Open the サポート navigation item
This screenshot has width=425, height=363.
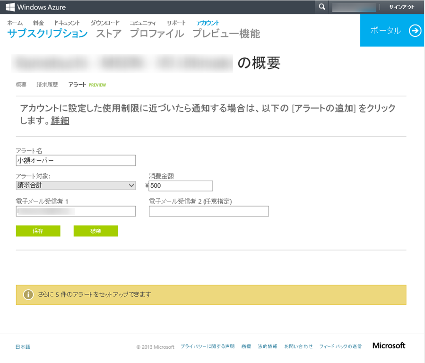click(x=176, y=23)
